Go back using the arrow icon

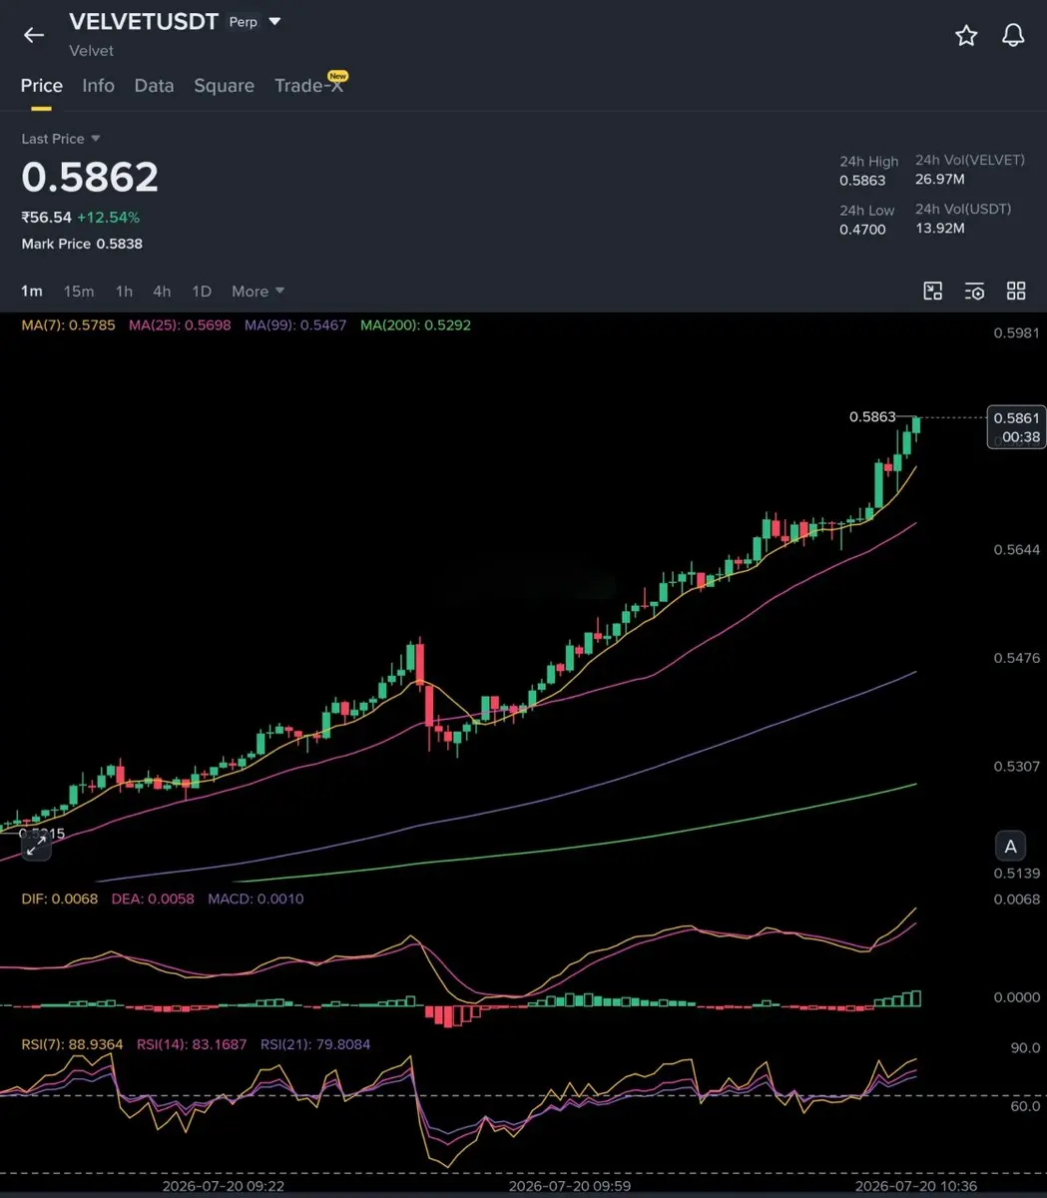pos(34,35)
